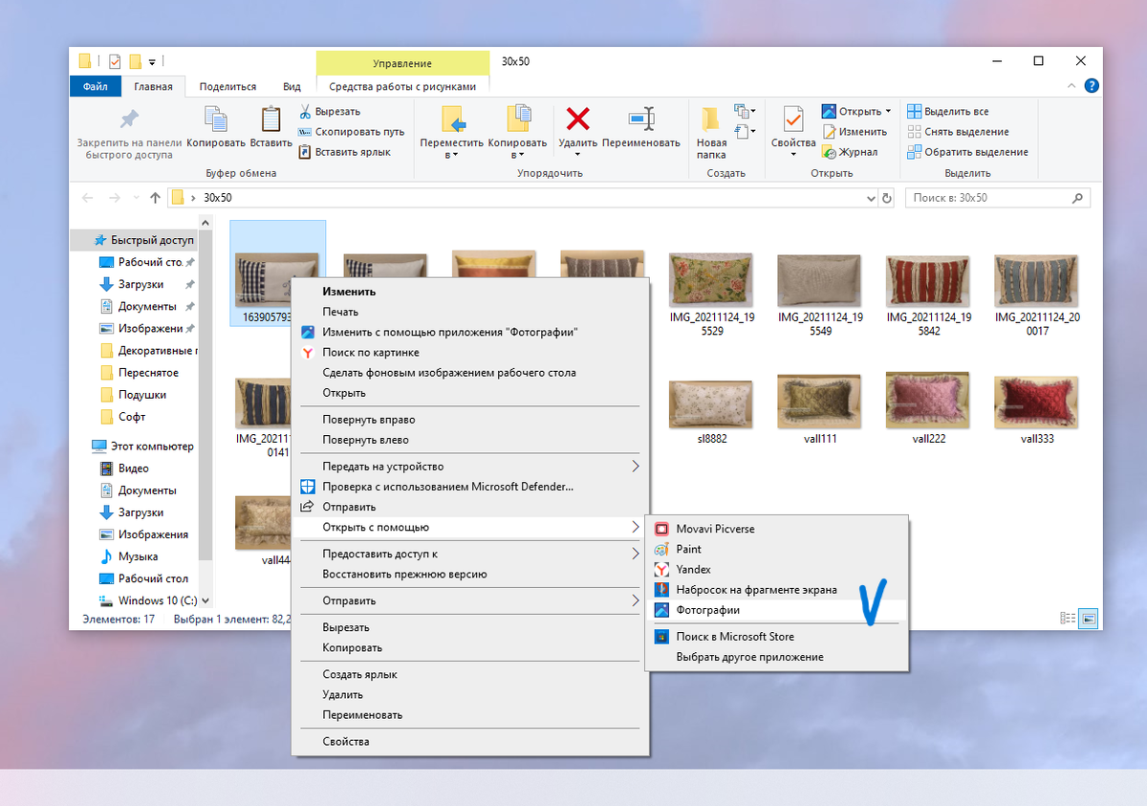1147x806 pixels.
Task: Click the Pin to Quick Access icon
Action: pyautogui.click(x=129, y=120)
